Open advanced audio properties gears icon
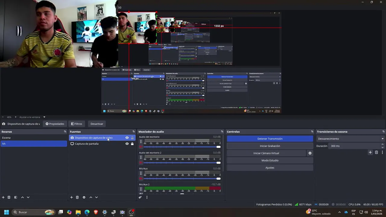This screenshot has width=386, height=217. pos(140,197)
